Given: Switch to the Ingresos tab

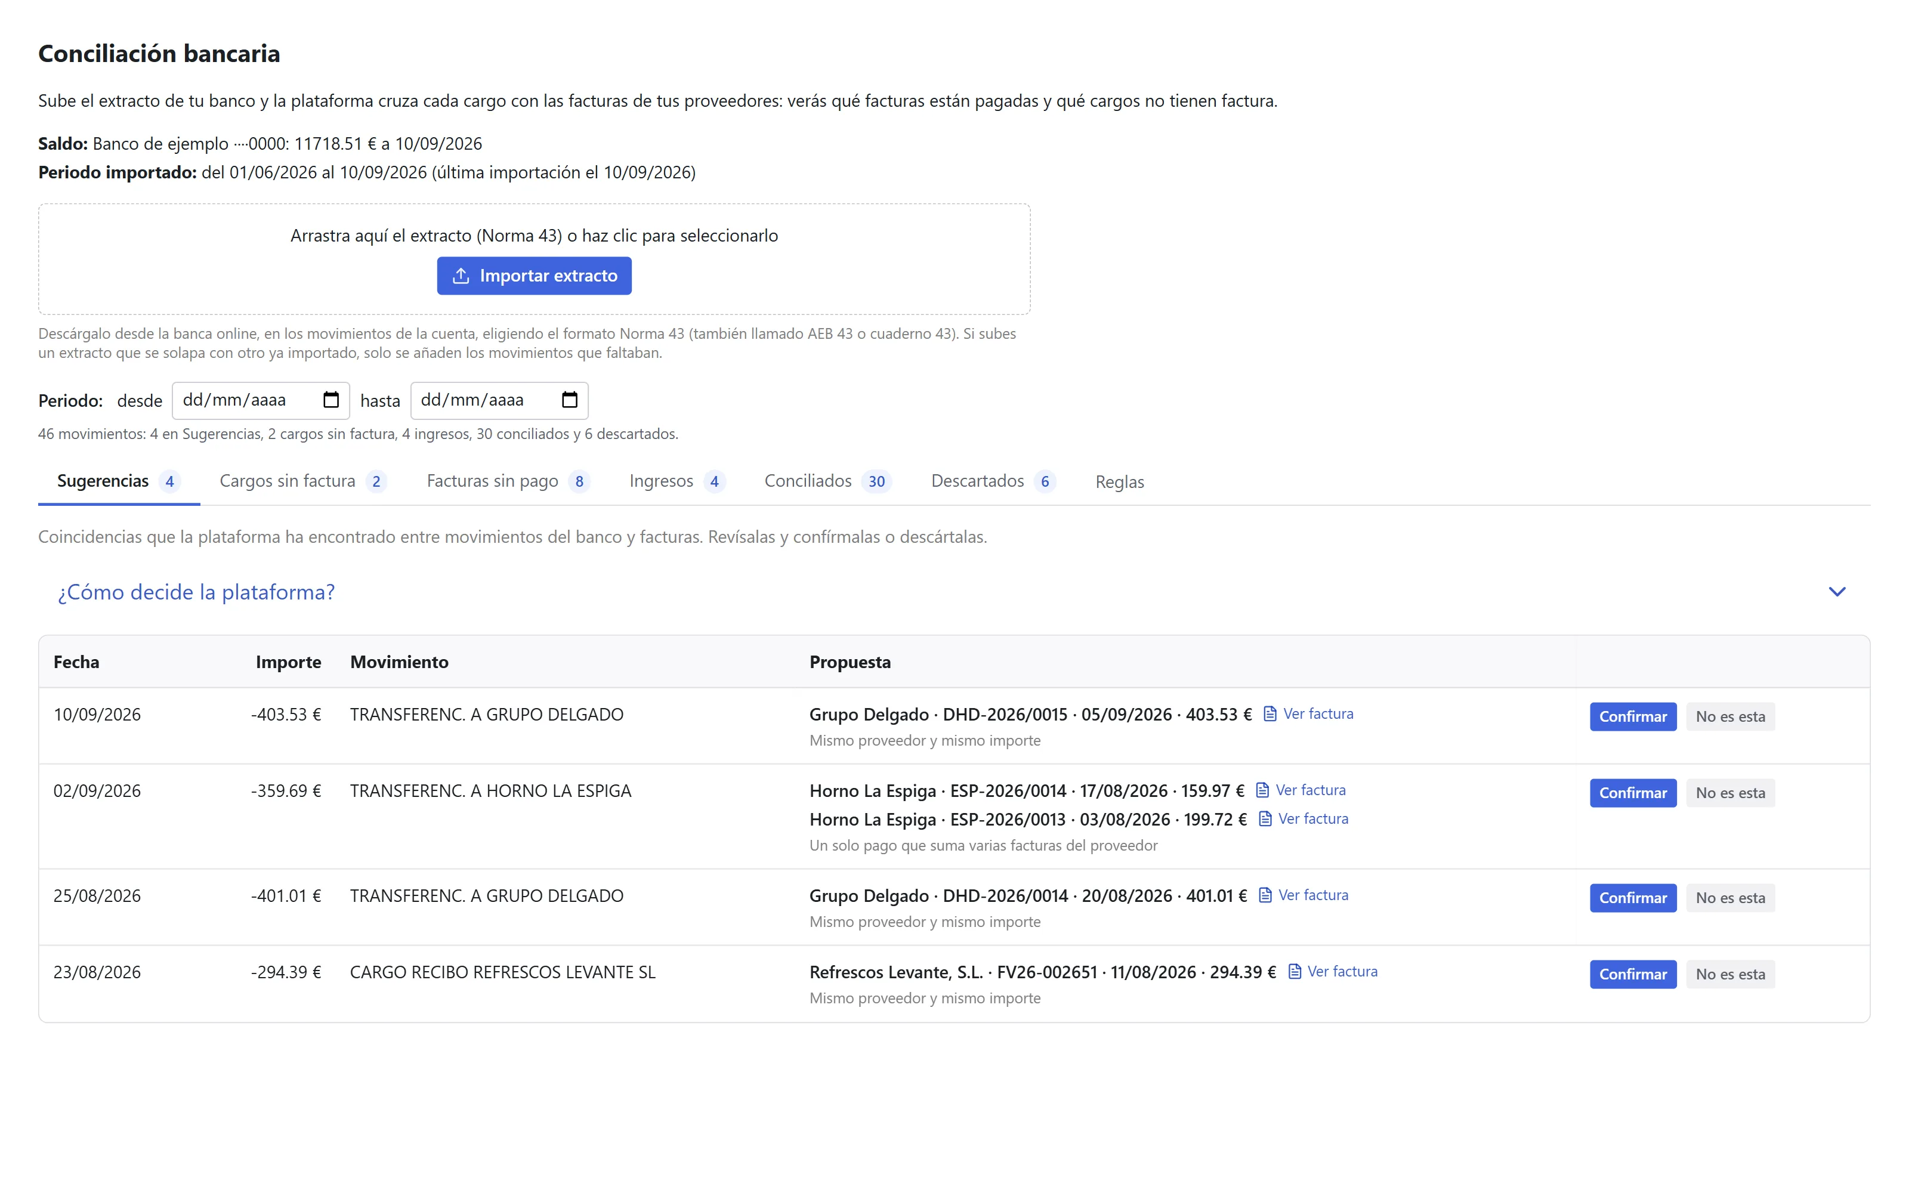Looking at the screenshot, I should [678, 481].
